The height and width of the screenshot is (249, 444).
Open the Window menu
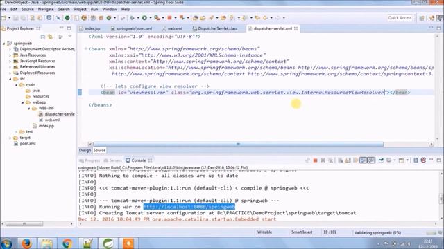[110, 9]
